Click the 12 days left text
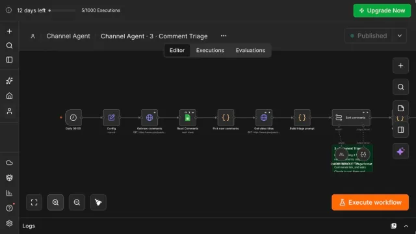The height and width of the screenshot is (234, 416). click(31, 10)
